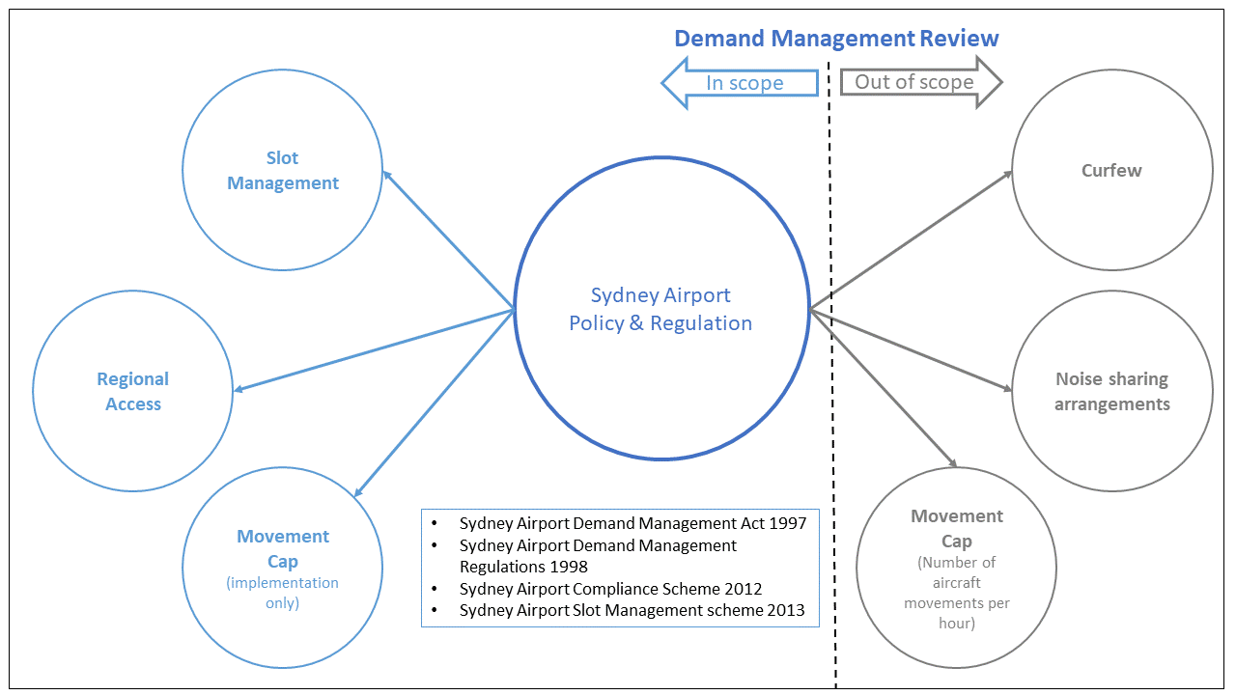Viewport: 1236px width, 695px height.
Task: Click the Regional Access circle
Action: click(x=133, y=391)
